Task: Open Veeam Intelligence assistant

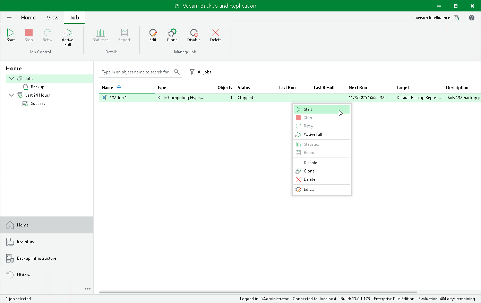Action: 437,18
